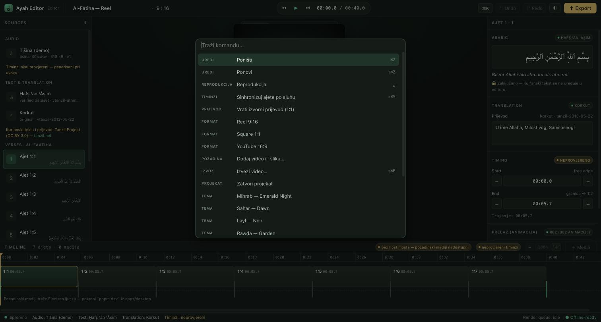Click the REZ (BEZ ANIMACIJE) badge
This screenshot has height=322, width=601.
point(568,232)
